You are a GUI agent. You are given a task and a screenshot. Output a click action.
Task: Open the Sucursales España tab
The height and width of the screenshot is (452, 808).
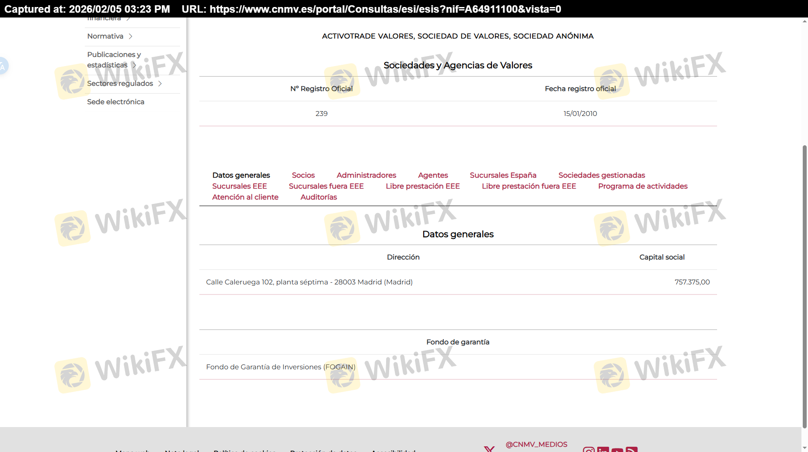503,175
